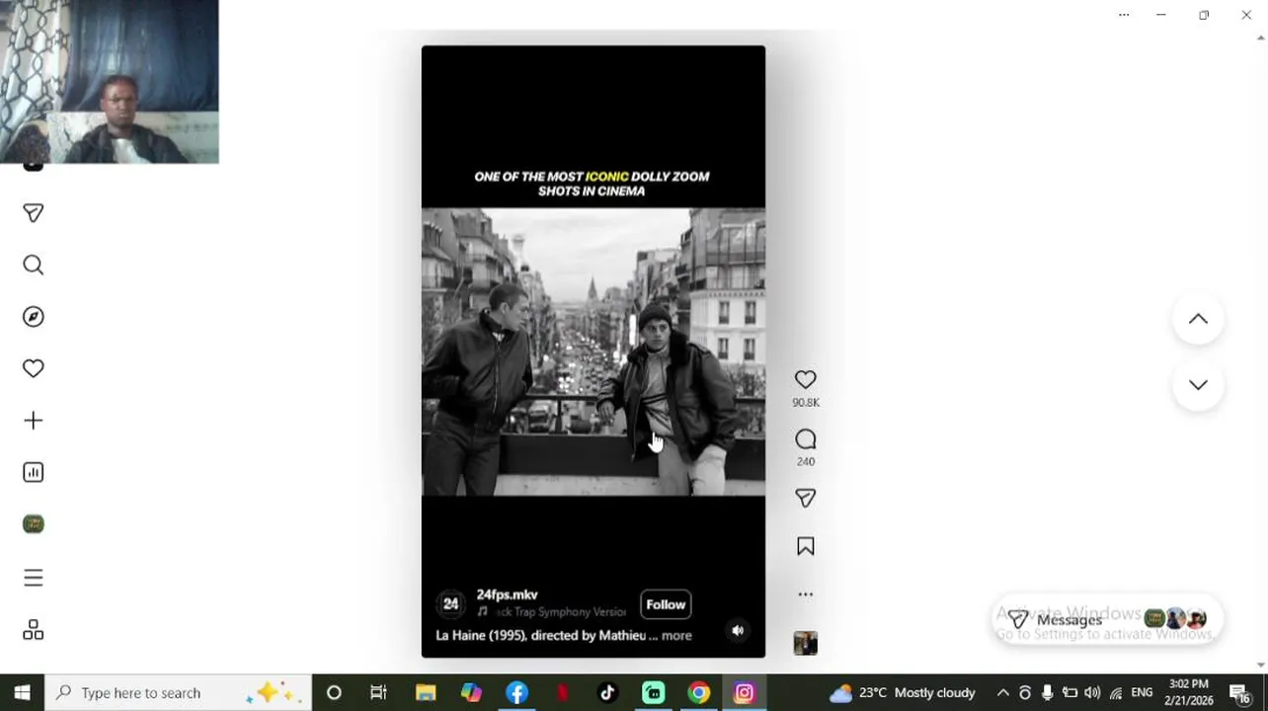Open the floating Messages panel

(x=1106, y=619)
